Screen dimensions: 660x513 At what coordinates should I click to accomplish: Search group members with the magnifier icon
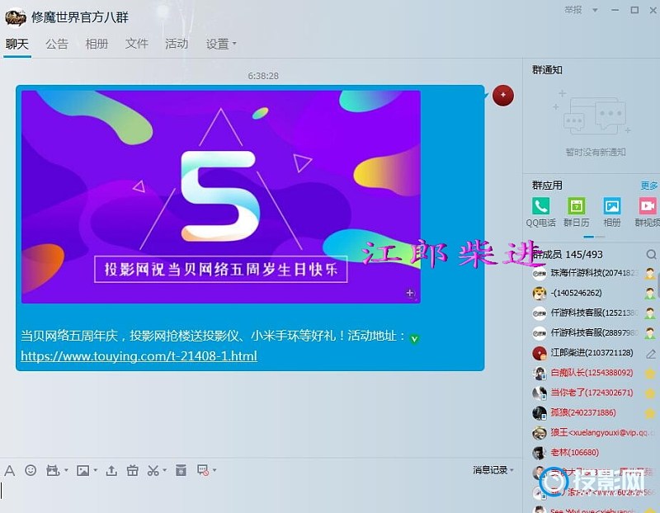point(651,254)
